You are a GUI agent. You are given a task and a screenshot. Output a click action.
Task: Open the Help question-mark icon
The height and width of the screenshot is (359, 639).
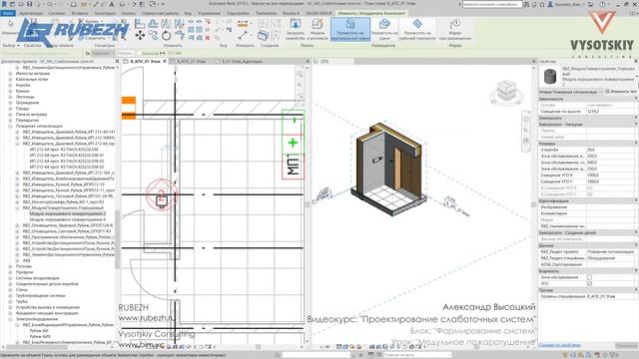point(602,4)
